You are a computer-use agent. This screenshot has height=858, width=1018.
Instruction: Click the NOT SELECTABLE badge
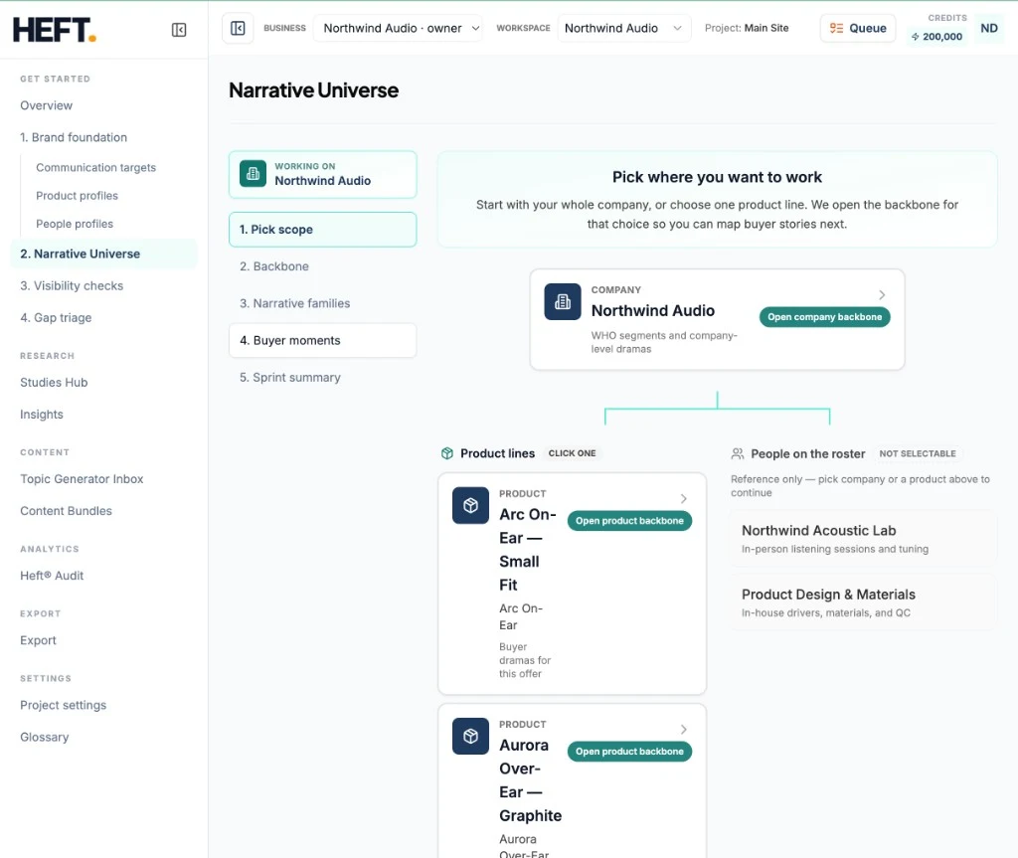[x=918, y=453]
